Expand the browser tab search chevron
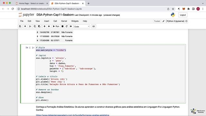 pos(203,4)
